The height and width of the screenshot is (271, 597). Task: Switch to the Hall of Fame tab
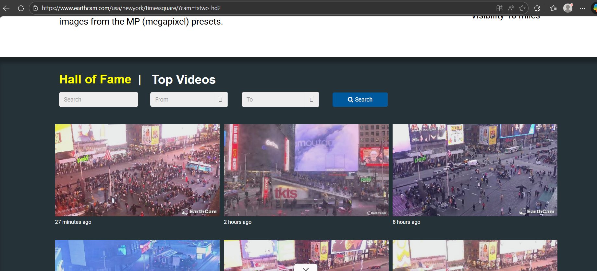click(x=95, y=80)
